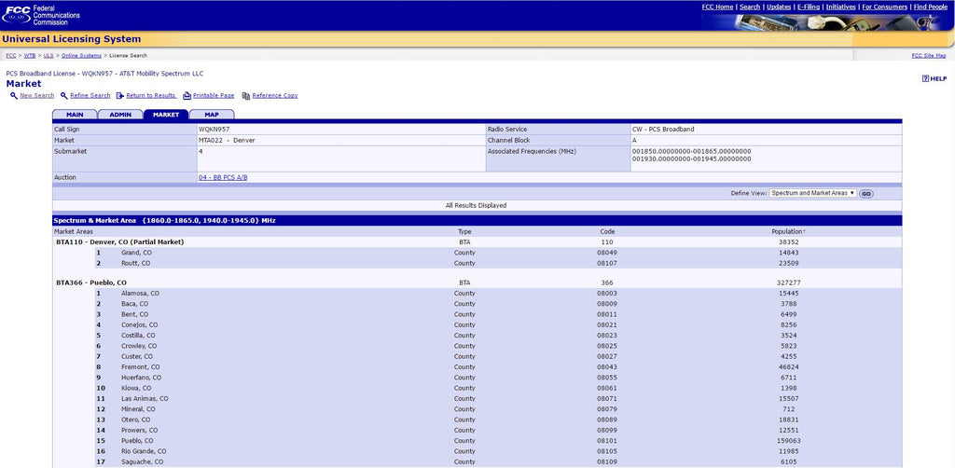Click the Return to Results icon
Screen dimensions: 955x468
120,95
